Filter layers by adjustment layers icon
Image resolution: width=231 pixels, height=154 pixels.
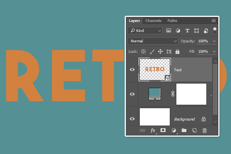tap(178, 30)
